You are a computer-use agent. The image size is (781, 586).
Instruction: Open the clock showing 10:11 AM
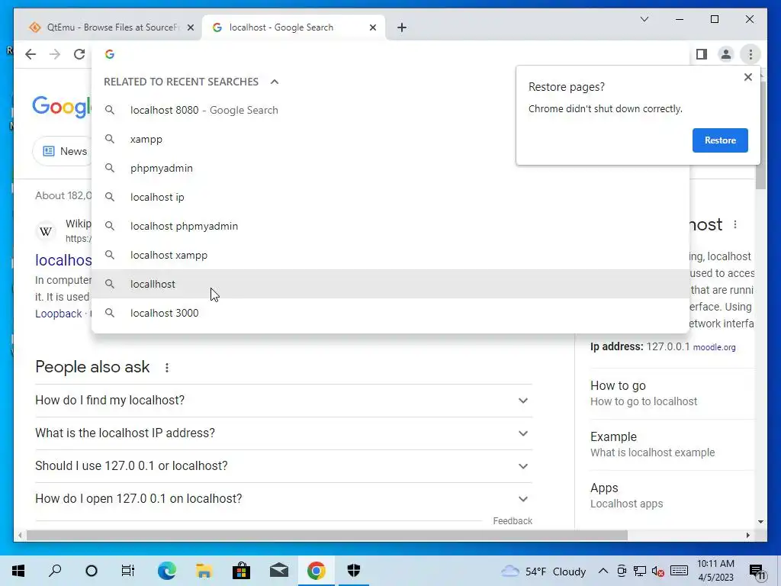pyautogui.click(x=715, y=571)
